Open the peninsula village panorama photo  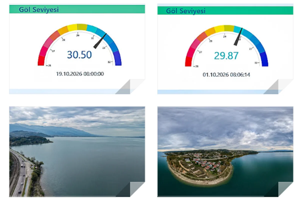click(225, 152)
